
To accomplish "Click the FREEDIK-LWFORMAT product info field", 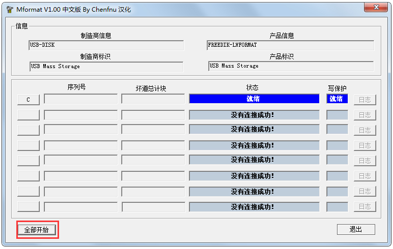I will coord(290,45).
